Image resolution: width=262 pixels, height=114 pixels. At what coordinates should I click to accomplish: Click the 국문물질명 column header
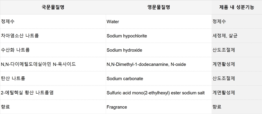(x=53, y=7)
